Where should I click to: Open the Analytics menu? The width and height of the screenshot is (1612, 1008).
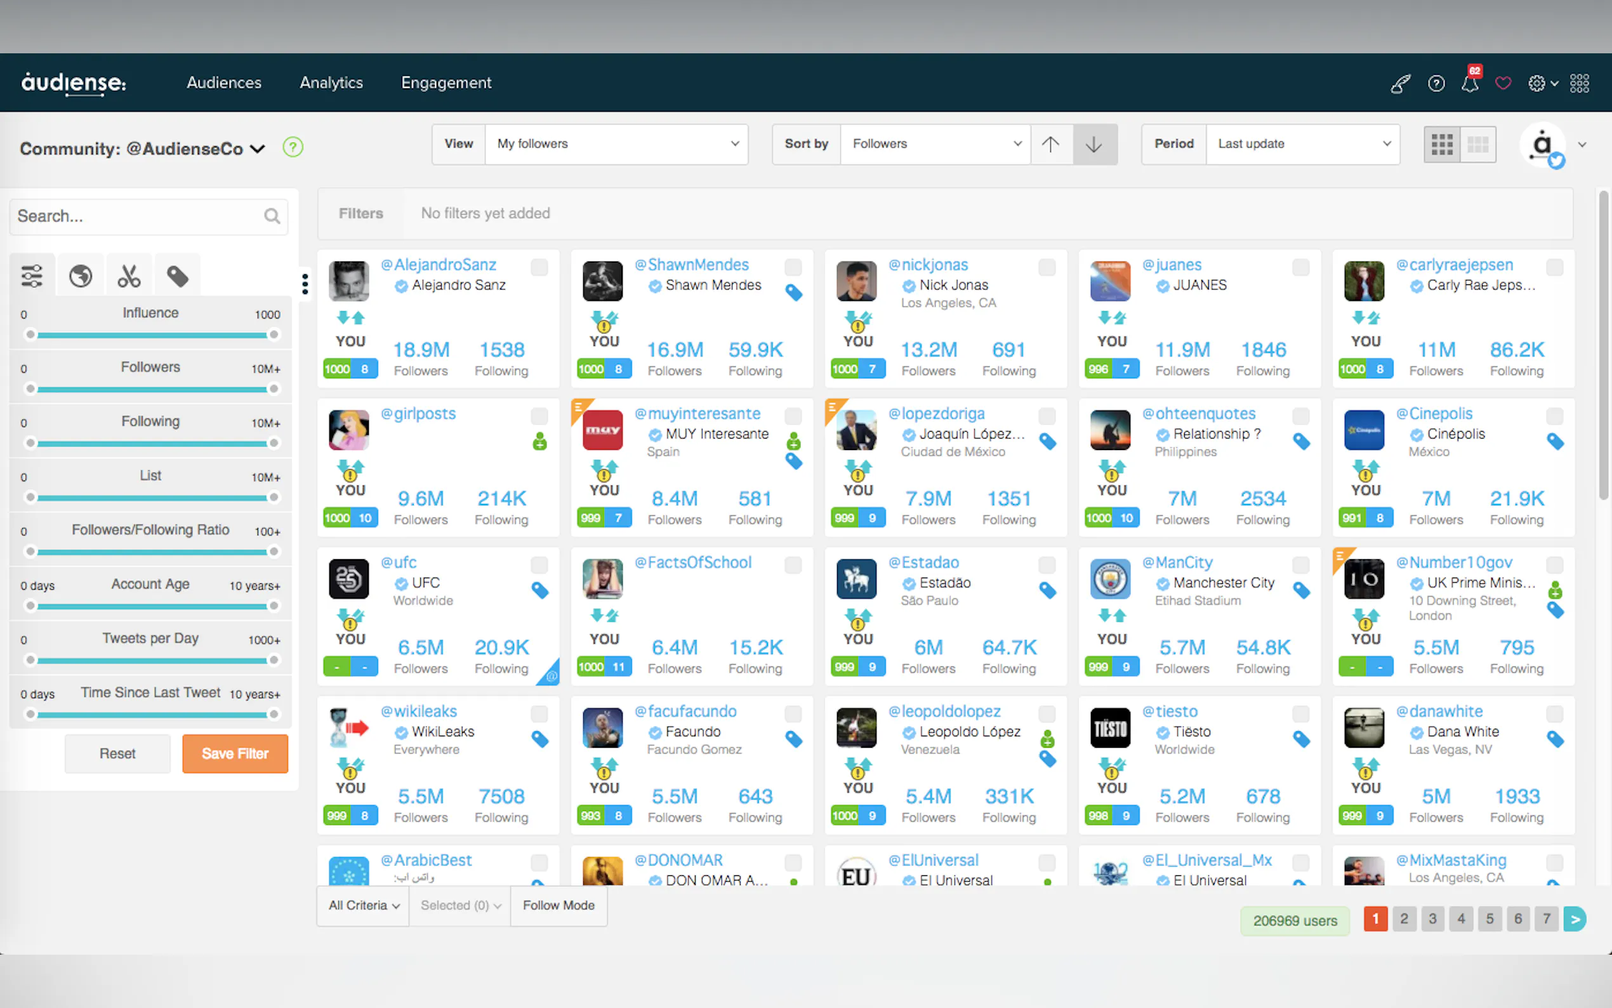(x=331, y=83)
